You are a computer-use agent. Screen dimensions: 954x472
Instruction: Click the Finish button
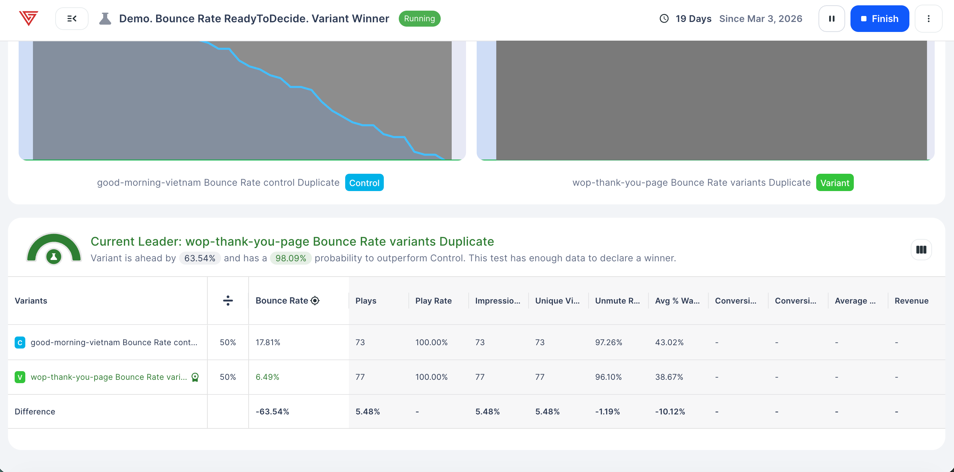pos(879,19)
